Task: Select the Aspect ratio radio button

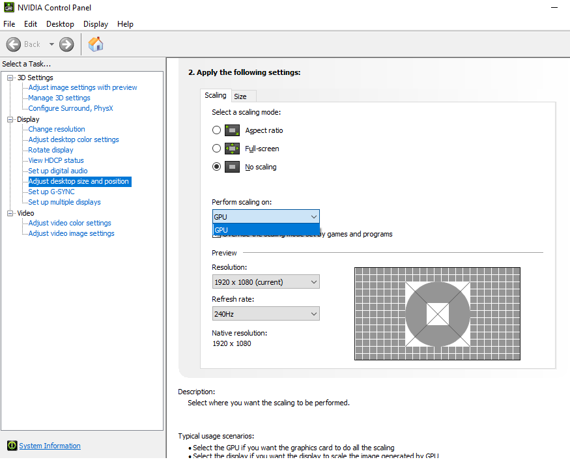Action: 216,130
